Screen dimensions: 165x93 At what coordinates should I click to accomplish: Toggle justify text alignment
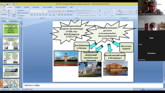click(x=68, y=15)
